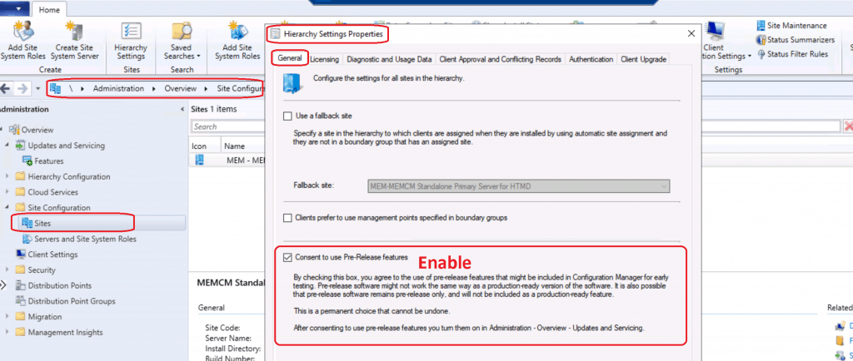This screenshot has height=361, width=853.
Task: Click the Name column header
Action: [234, 146]
